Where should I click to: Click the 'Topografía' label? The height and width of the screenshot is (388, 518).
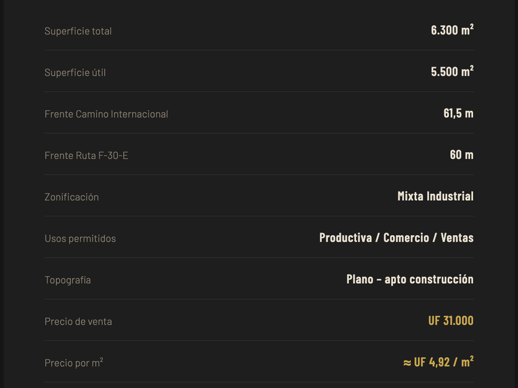coord(68,280)
